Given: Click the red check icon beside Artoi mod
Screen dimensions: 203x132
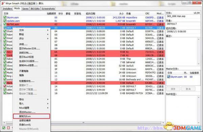Looking at the screenshot, I should pos(5,86).
